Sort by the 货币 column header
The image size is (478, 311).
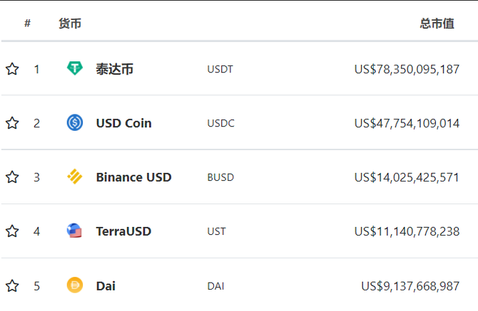click(x=70, y=23)
